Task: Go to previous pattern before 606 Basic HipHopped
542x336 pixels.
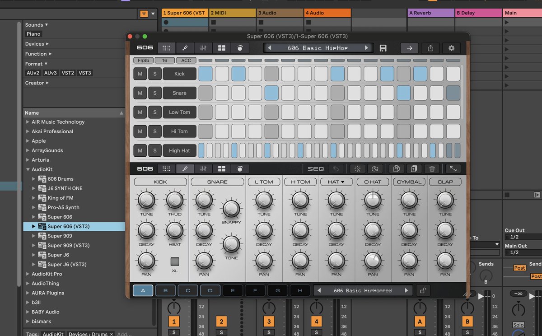Action: 320,290
